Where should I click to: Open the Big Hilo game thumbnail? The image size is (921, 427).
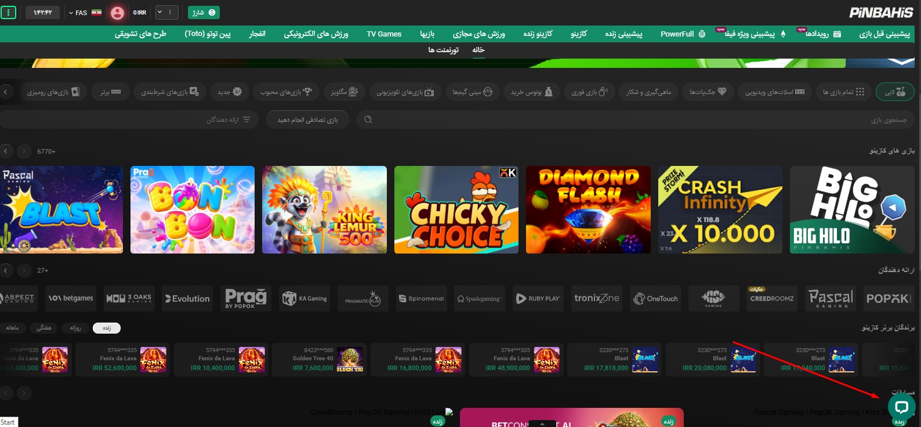point(852,210)
